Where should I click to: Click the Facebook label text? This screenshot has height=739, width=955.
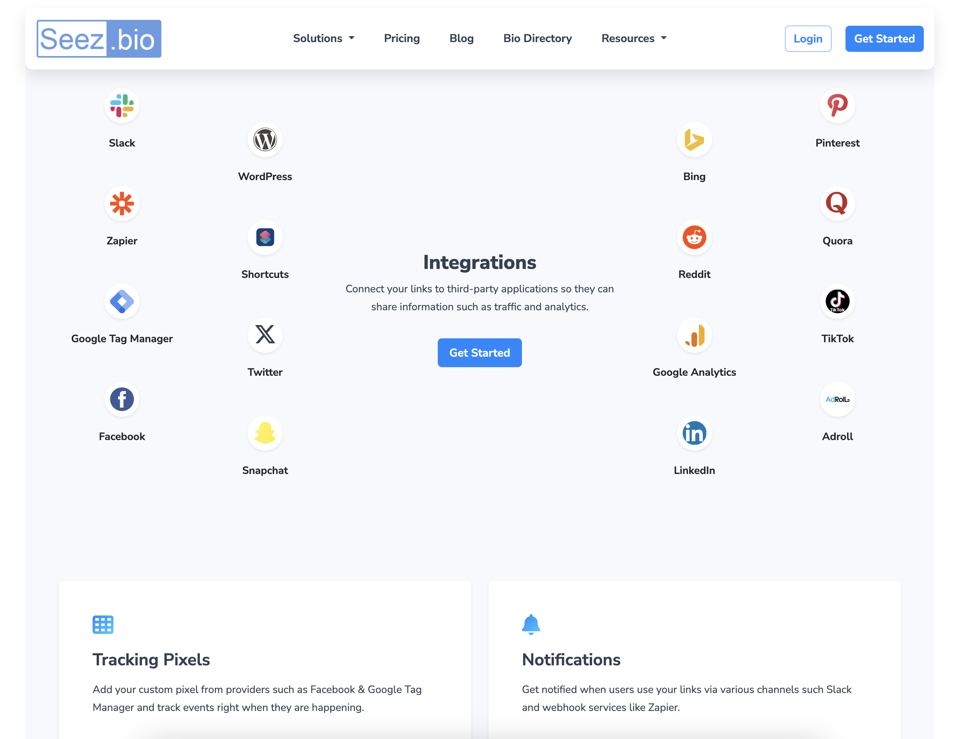click(122, 437)
